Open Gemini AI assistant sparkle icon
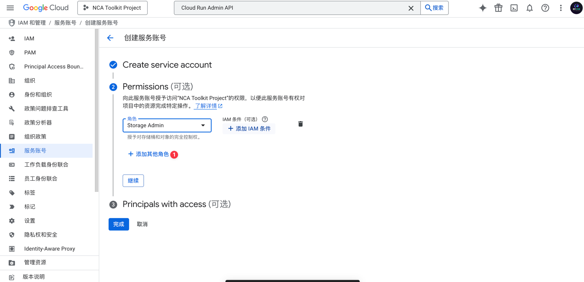Image resolution: width=584 pixels, height=282 pixels. [483, 8]
